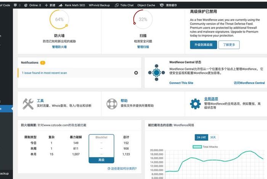Open '1 issue found in most recent scan'
267x179 pixels.
click(44, 73)
